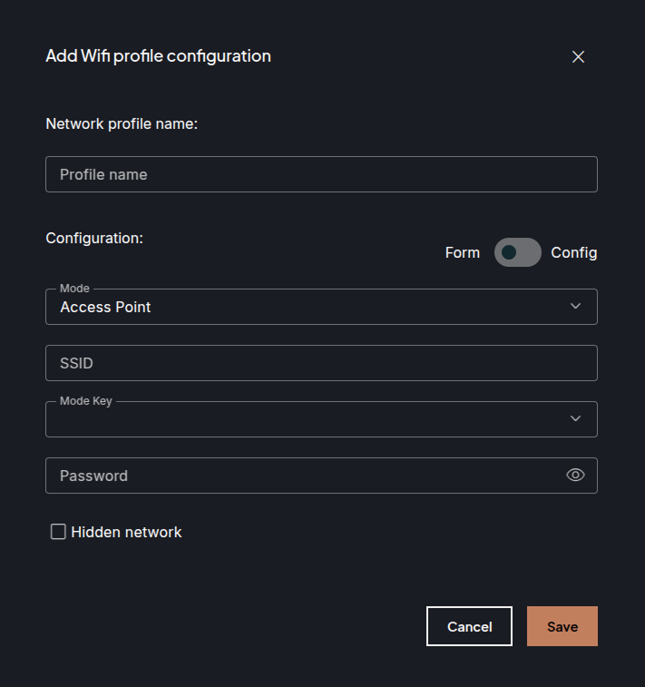Show password using the eye icon
The width and height of the screenshot is (645, 687).
click(x=575, y=475)
